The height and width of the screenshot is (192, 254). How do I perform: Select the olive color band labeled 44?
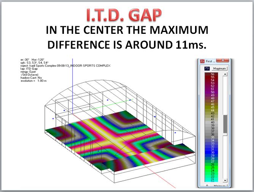pos(211,110)
